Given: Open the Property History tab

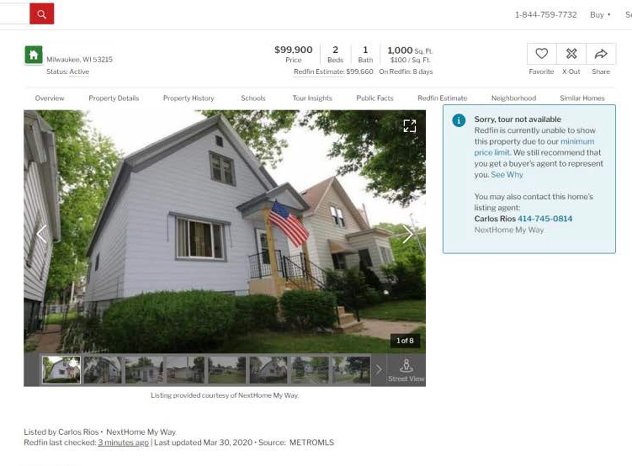Looking at the screenshot, I should tap(188, 98).
